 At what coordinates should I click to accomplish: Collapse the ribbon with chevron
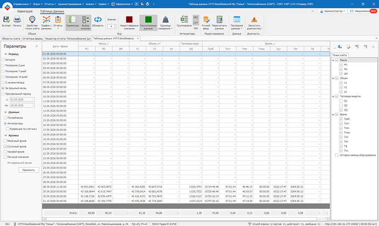tap(313, 11)
